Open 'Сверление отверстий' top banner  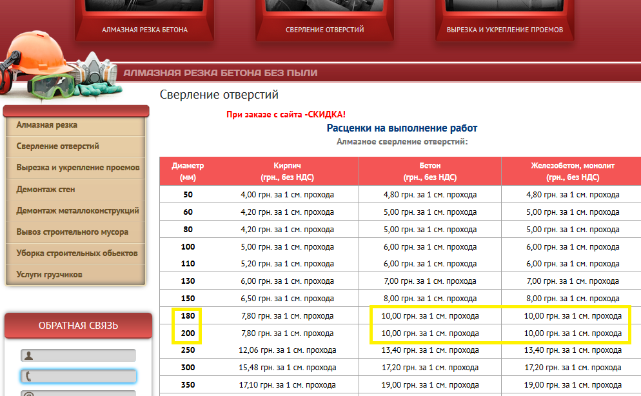click(325, 30)
